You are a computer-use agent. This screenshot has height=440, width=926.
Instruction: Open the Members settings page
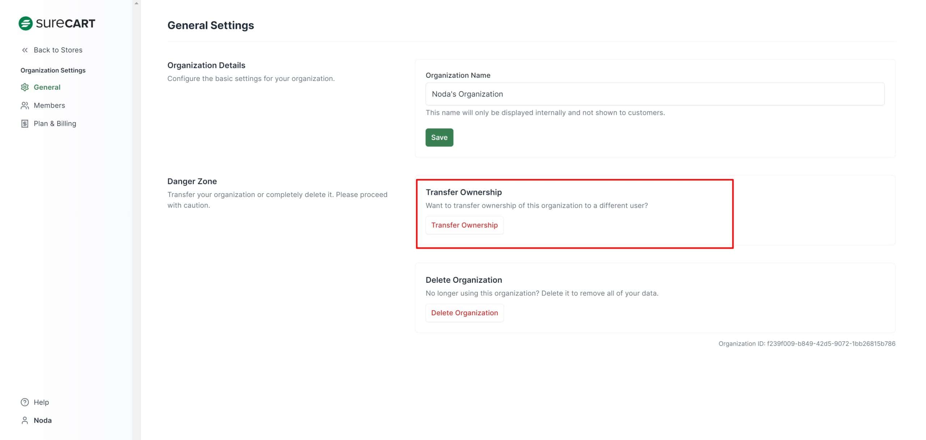[49, 106]
